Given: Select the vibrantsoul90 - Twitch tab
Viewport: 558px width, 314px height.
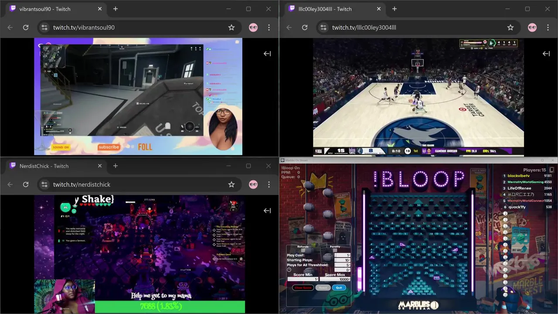Looking at the screenshot, I should point(56,9).
